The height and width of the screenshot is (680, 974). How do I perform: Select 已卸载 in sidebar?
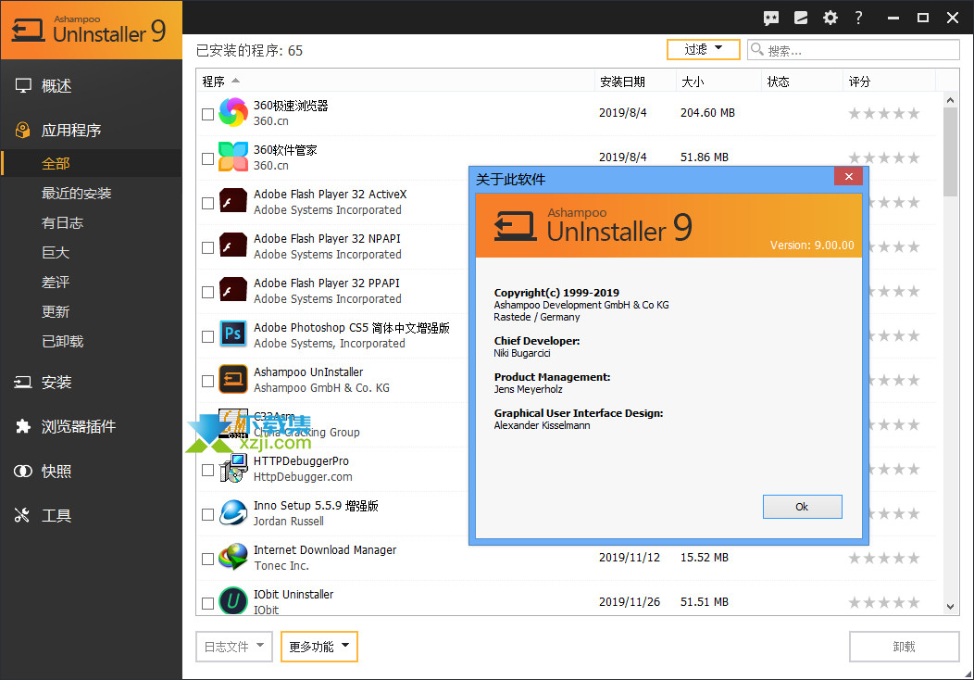(92, 341)
